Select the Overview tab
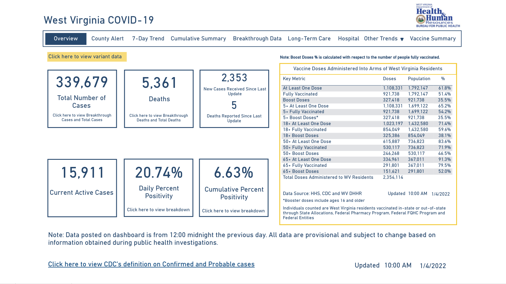 coord(66,39)
